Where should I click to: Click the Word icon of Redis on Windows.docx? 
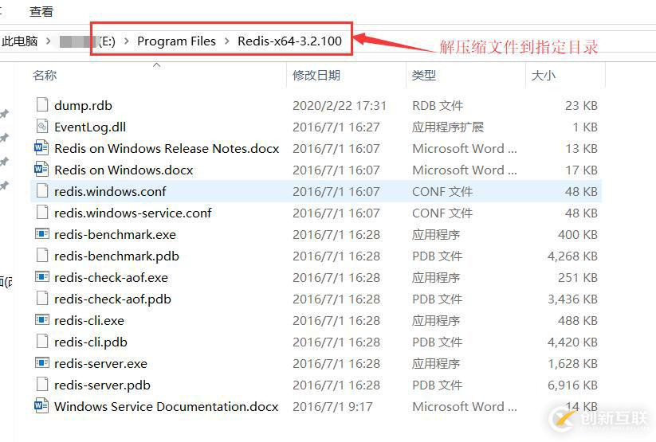pyautogui.click(x=41, y=170)
